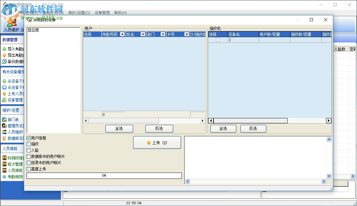
Task: Click the 用户 list horizontal scrollbar thumb
Action: click(123, 120)
